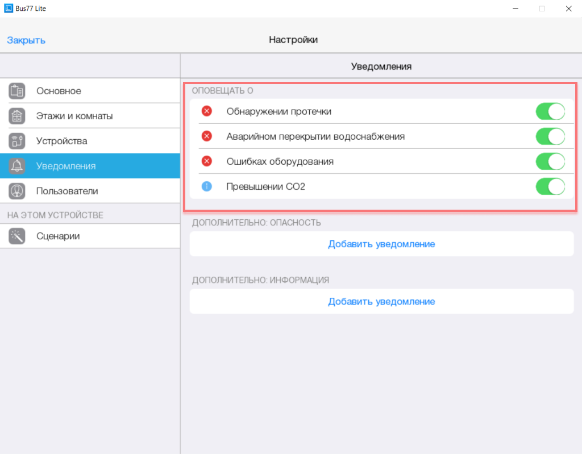
Task: Open the Основное settings section icon
Action: click(x=16, y=90)
